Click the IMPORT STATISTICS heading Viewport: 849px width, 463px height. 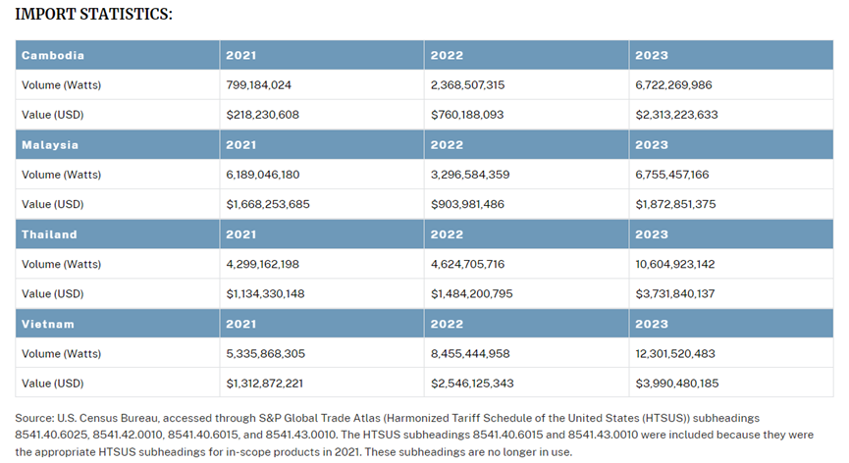click(x=93, y=14)
